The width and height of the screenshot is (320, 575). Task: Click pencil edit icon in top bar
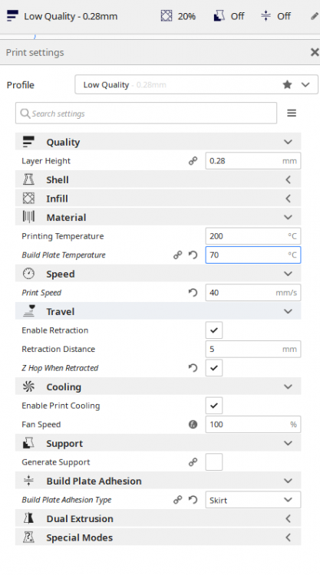[x=315, y=16]
